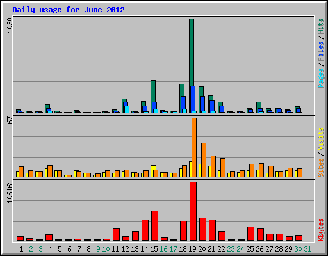
Task: Click the tall green hits bar for day 19
Action: click(x=192, y=52)
